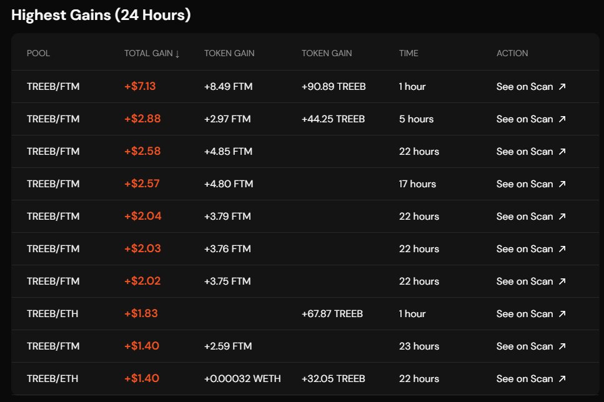This screenshot has height=402, width=604.
Task: Click the +32.05 TREEB token gain
Action: tap(334, 378)
